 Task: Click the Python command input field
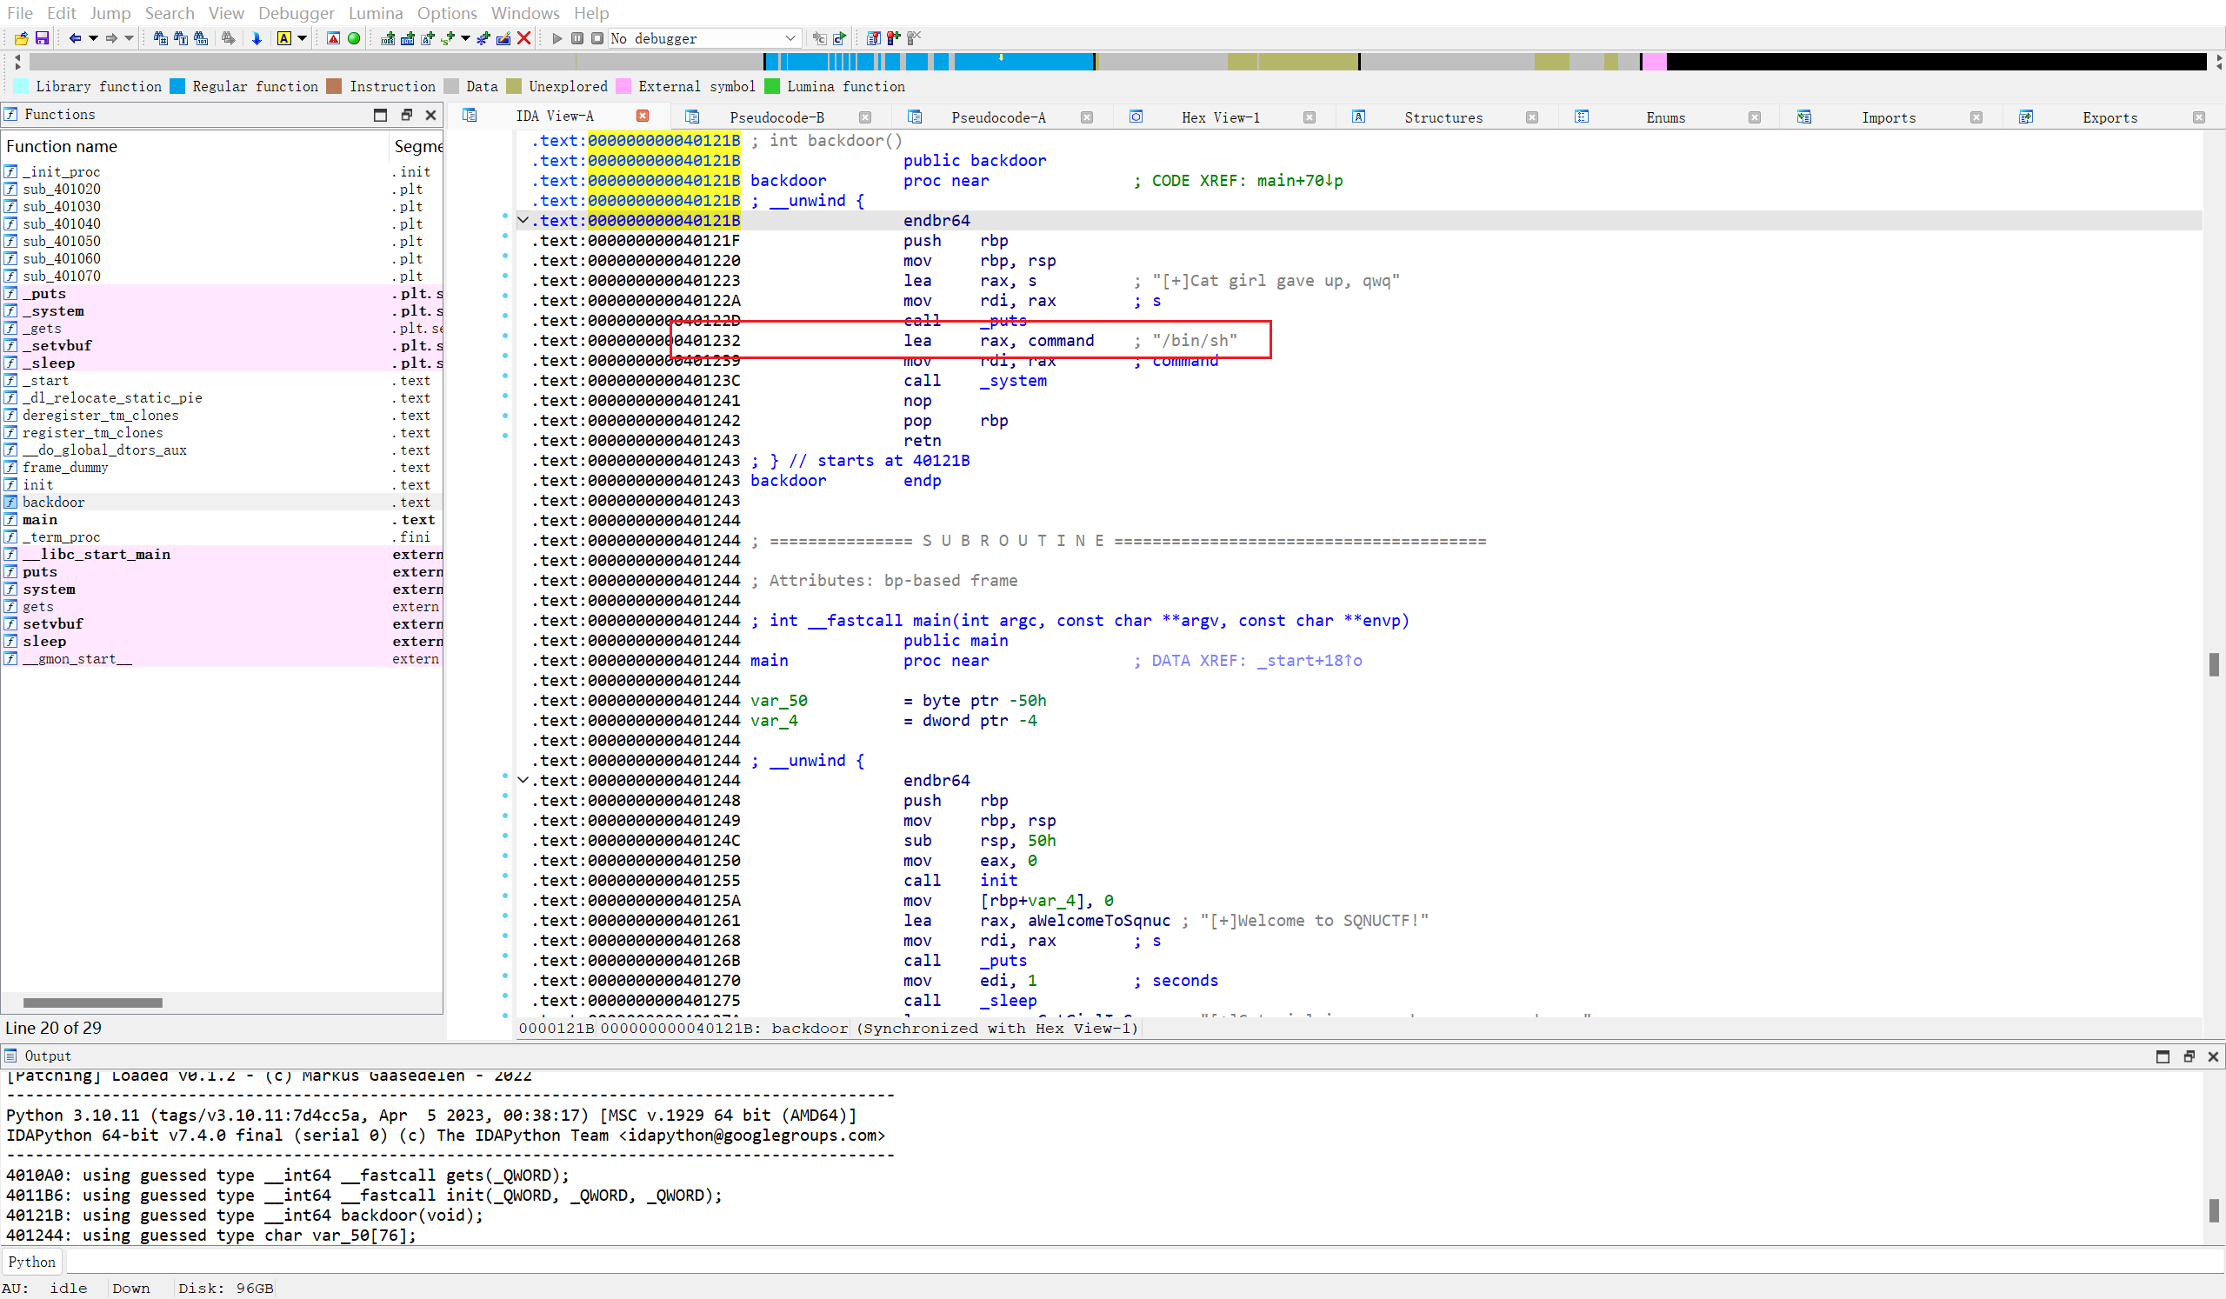click(1143, 1262)
